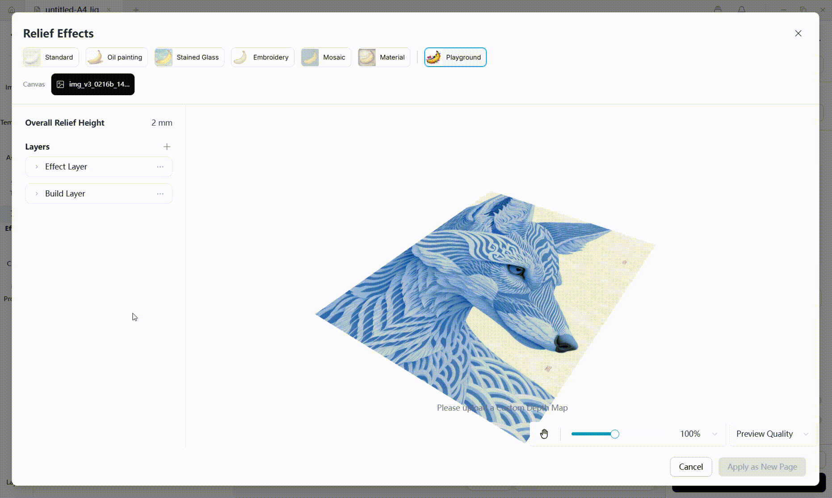Open the untitled-A4 file tab
Image resolution: width=832 pixels, height=498 pixels.
tap(71, 9)
